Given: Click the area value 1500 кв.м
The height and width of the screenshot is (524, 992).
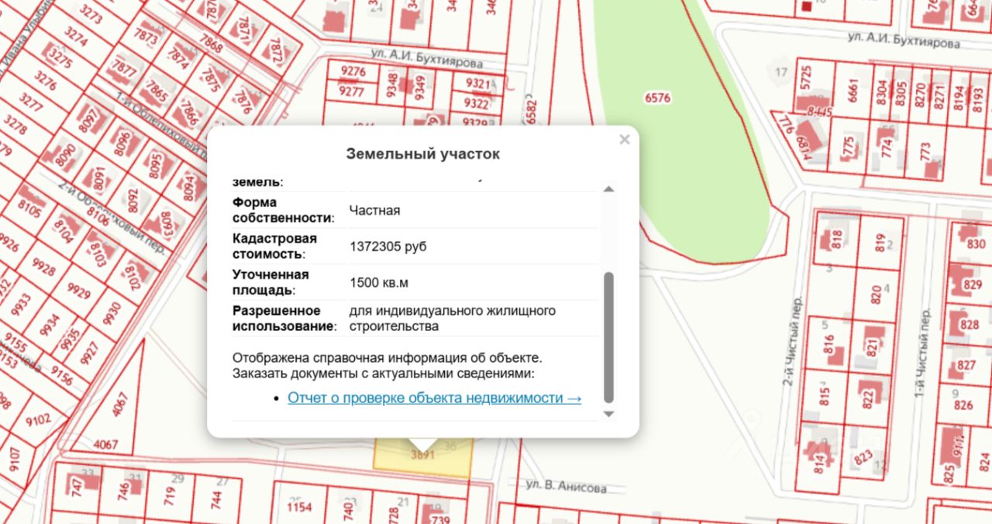Looking at the screenshot, I should [379, 283].
